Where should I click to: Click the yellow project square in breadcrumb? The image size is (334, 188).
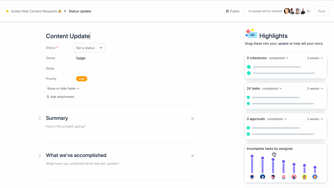pos(7,11)
